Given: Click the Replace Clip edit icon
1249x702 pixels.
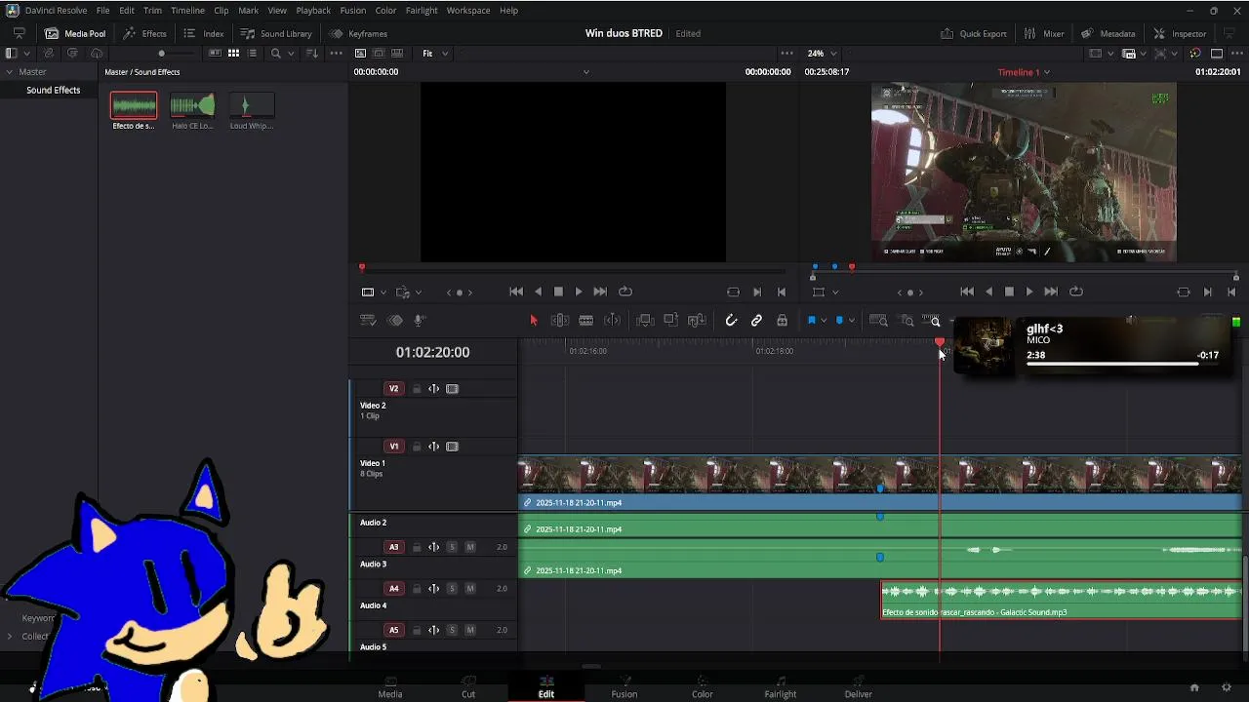Looking at the screenshot, I should click(x=697, y=320).
